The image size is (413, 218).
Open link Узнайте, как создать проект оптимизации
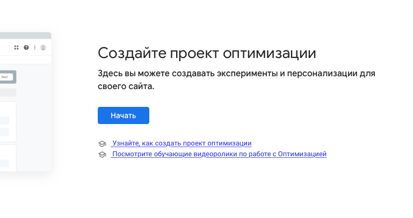coord(181,143)
